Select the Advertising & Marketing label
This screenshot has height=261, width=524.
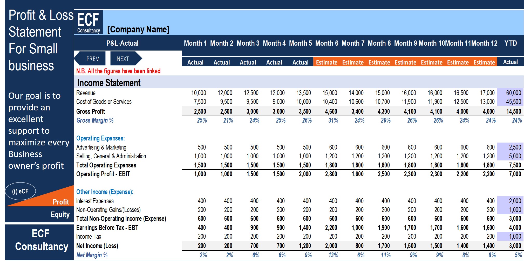coord(101,147)
